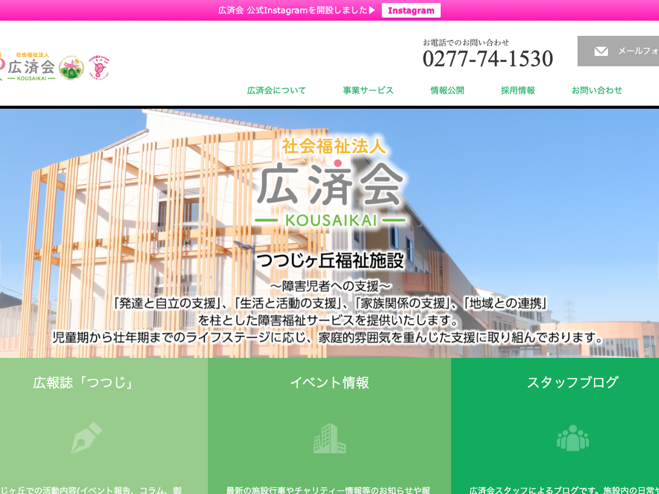Open the スタッフブログ heading link

pos(572,383)
